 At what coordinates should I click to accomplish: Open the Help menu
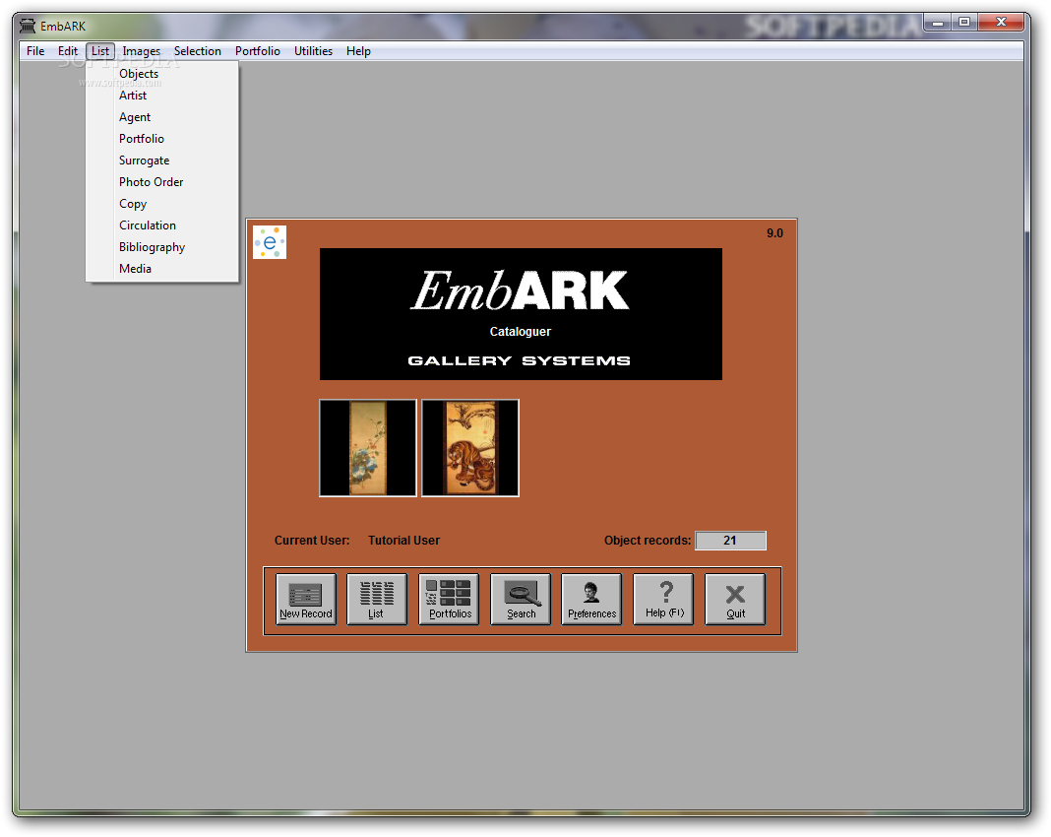pyautogui.click(x=358, y=51)
